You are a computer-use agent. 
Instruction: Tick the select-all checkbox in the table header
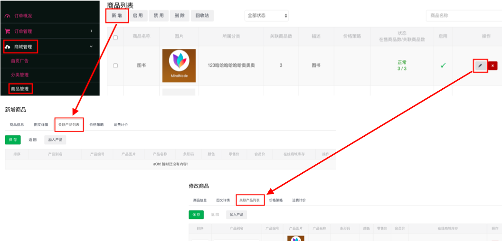(115, 37)
